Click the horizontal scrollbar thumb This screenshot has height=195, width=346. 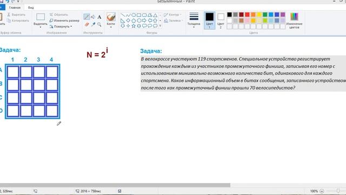click(x=115, y=185)
